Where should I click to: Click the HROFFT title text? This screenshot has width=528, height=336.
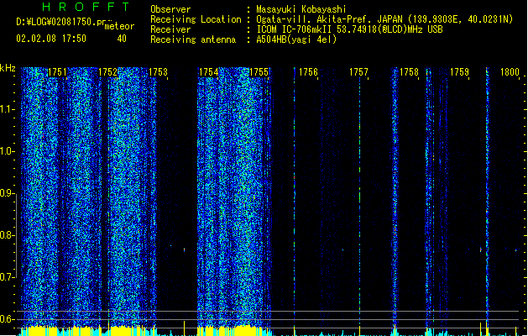(x=86, y=7)
